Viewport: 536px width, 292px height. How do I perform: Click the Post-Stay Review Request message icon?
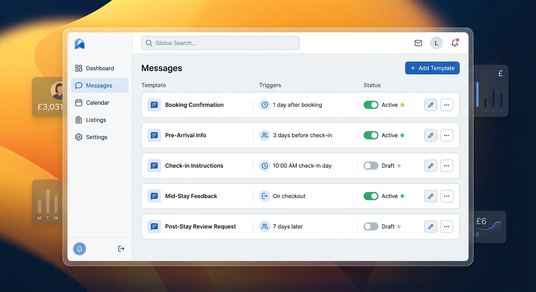154,227
